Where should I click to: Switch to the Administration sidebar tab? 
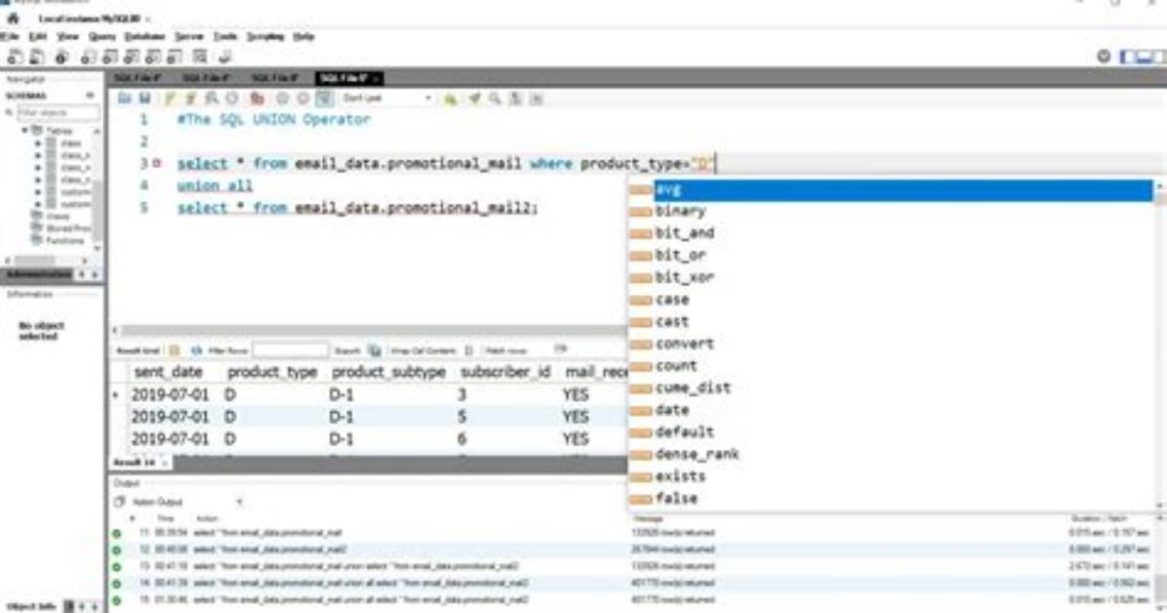(x=39, y=275)
